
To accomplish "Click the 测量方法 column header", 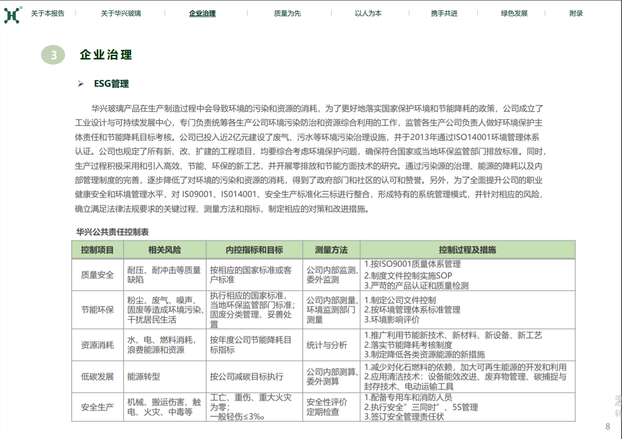I will 331,250.
